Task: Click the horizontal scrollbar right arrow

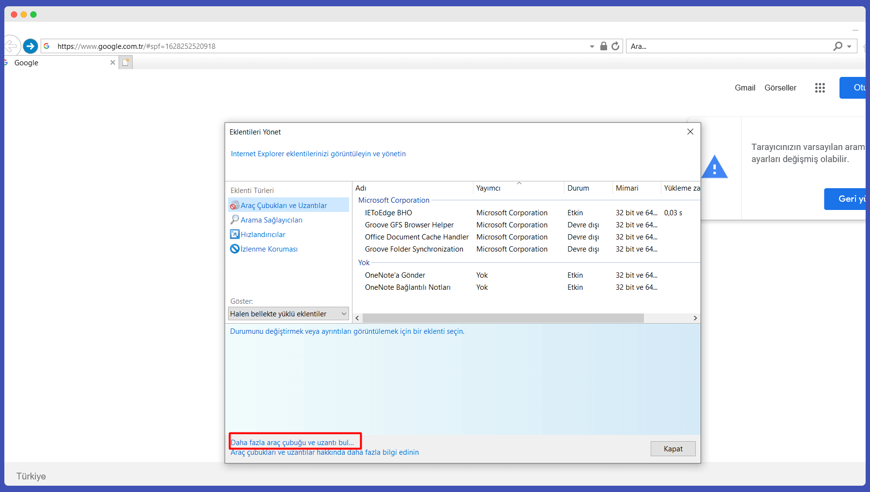Action: click(695, 318)
